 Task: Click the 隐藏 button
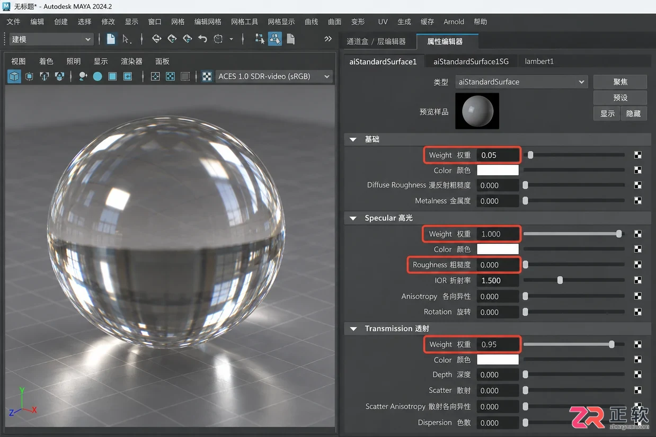[x=634, y=113]
